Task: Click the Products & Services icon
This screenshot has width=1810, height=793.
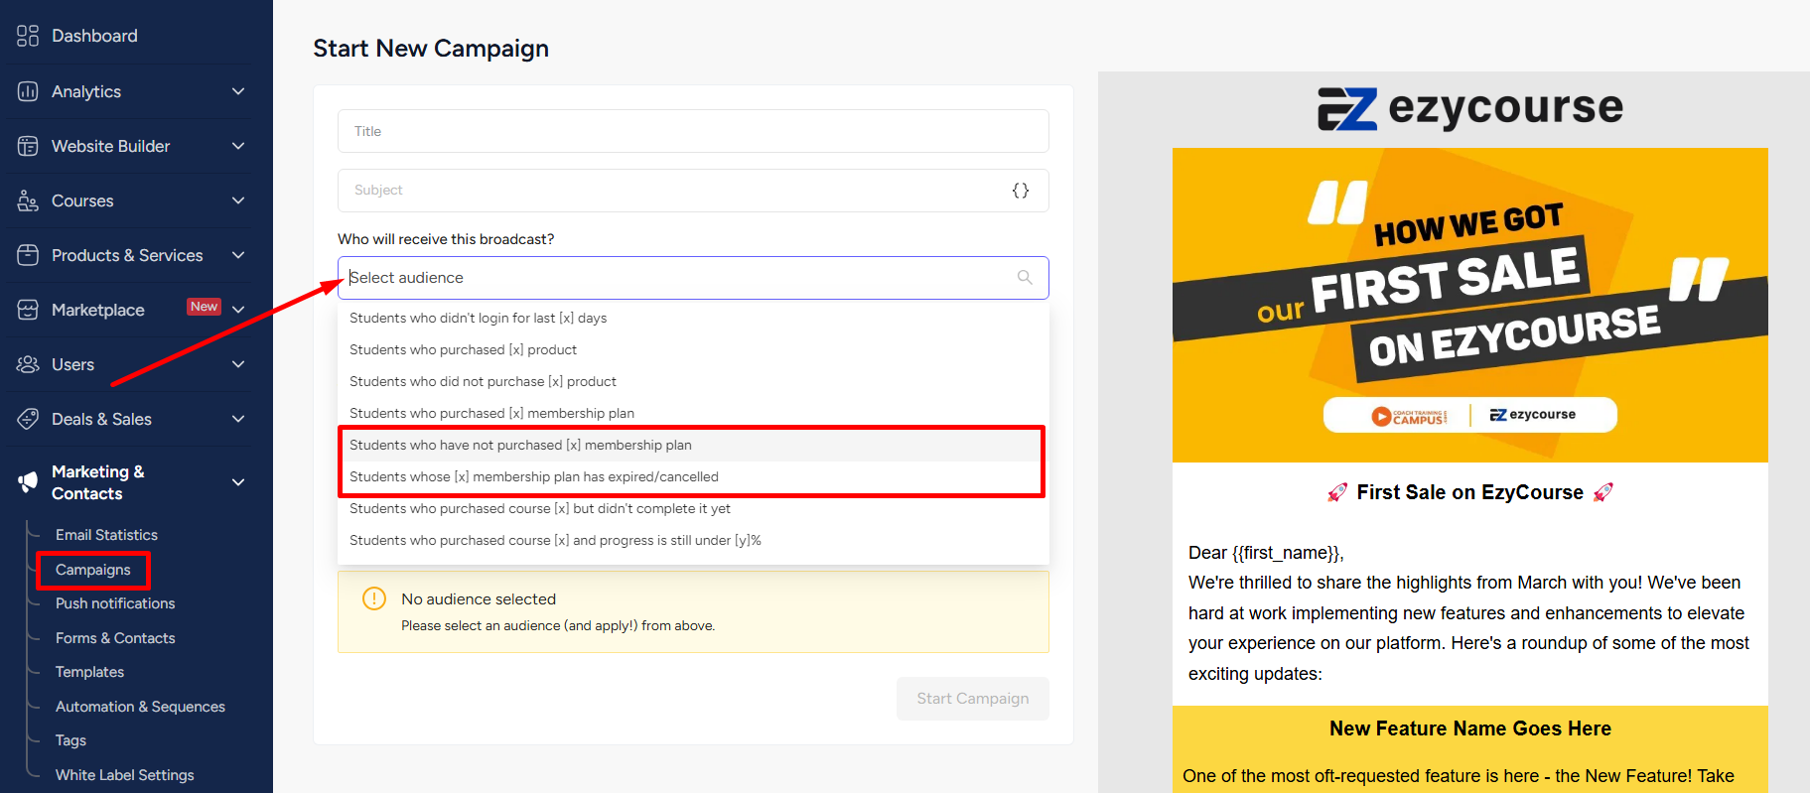Action: [28, 255]
